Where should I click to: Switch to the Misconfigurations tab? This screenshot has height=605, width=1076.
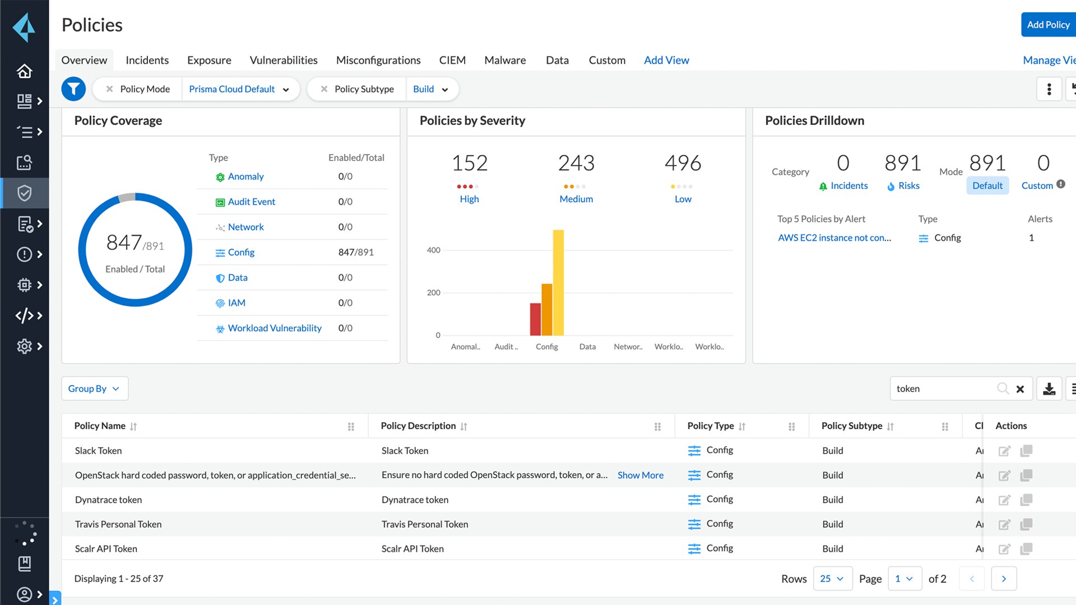[x=378, y=60]
